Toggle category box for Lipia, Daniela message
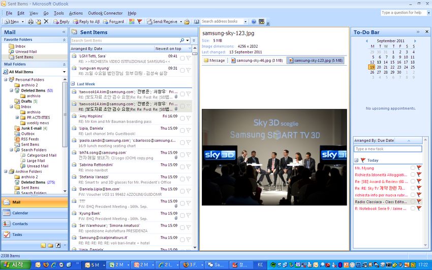 click(x=182, y=130)
